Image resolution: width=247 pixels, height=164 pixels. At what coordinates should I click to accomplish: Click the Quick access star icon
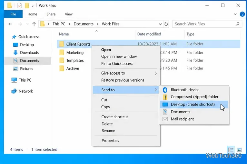pyautogui.click(x=14, y=37)
